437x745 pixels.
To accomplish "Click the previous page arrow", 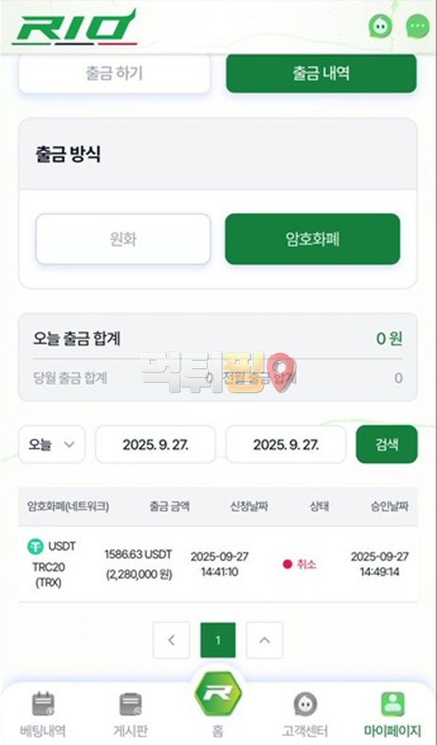I will click(x=172, y=641).
